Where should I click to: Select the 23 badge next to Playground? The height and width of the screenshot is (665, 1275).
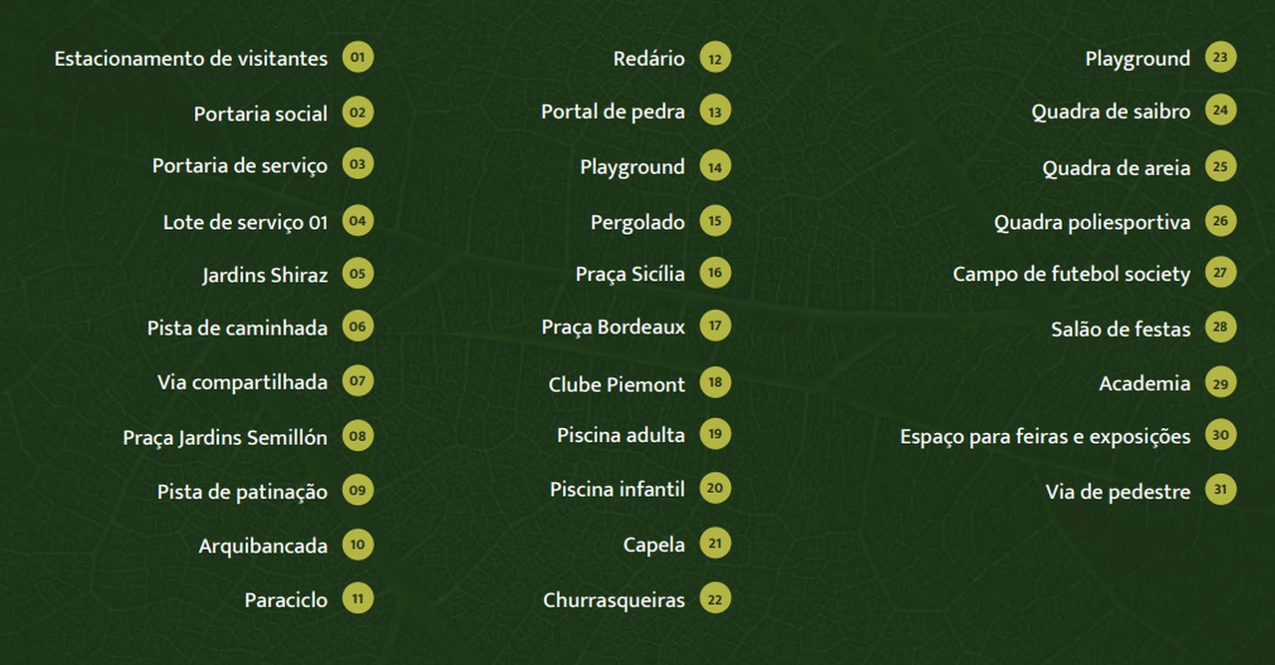(x=1220, y=58)
